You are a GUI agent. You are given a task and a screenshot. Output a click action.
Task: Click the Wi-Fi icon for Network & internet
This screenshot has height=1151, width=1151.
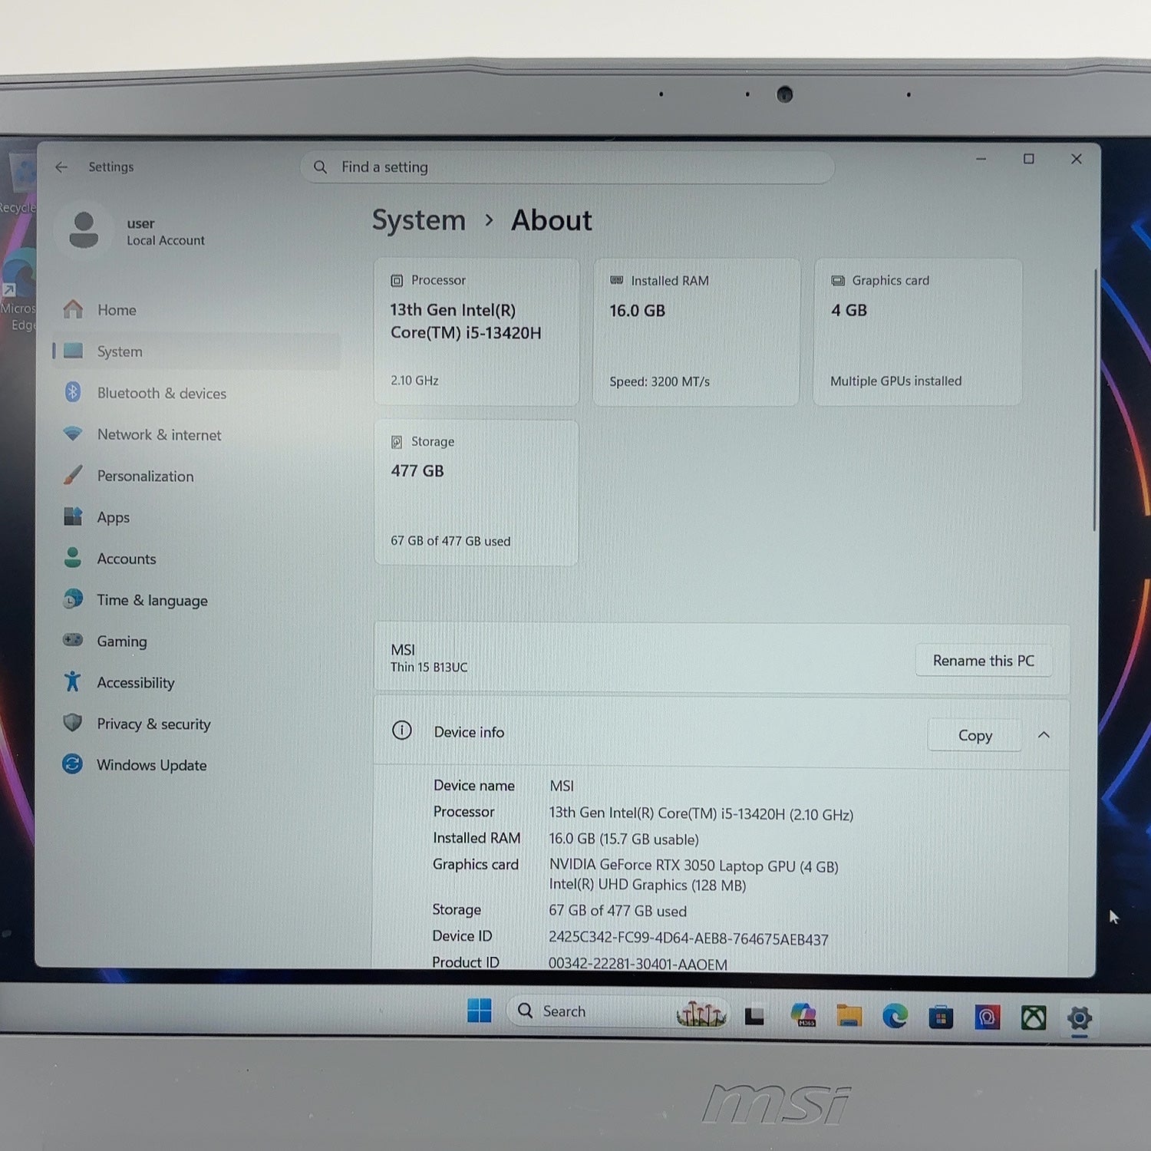tap(73, 434)
